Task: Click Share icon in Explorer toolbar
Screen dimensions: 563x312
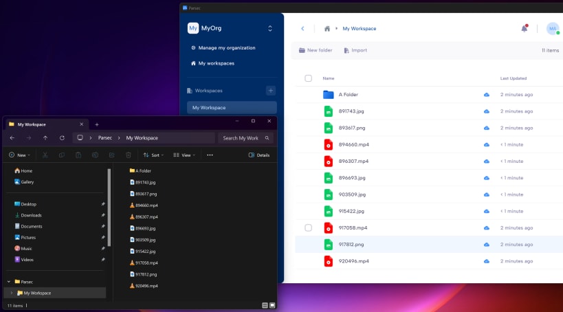Action: (111, 155)
